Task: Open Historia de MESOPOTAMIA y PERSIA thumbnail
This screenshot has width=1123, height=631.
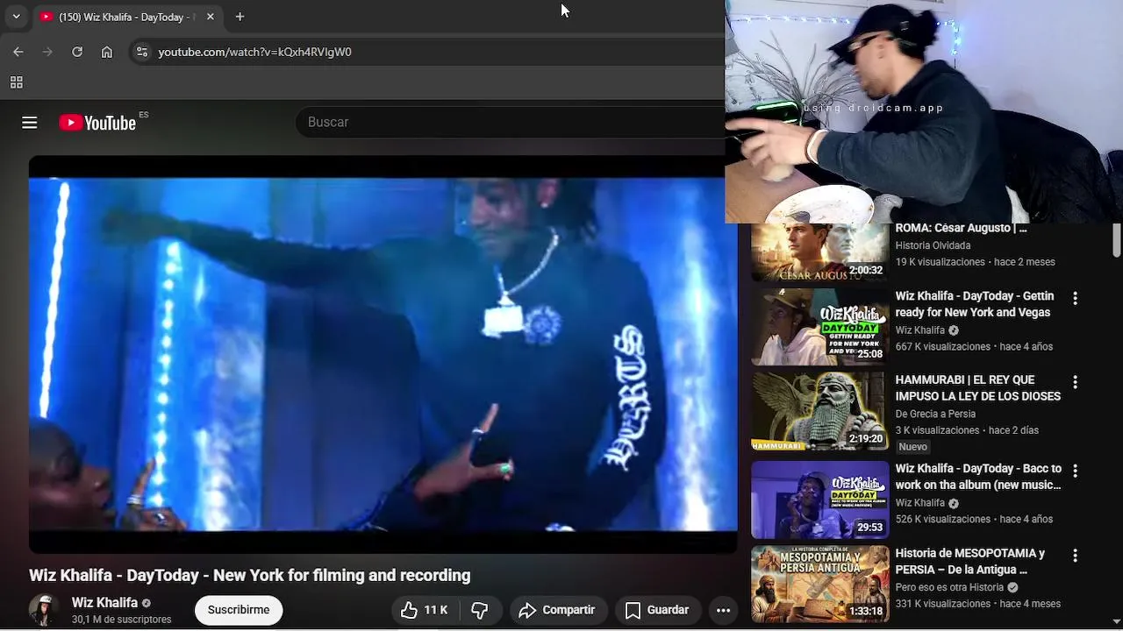Action: pos(819,585)
